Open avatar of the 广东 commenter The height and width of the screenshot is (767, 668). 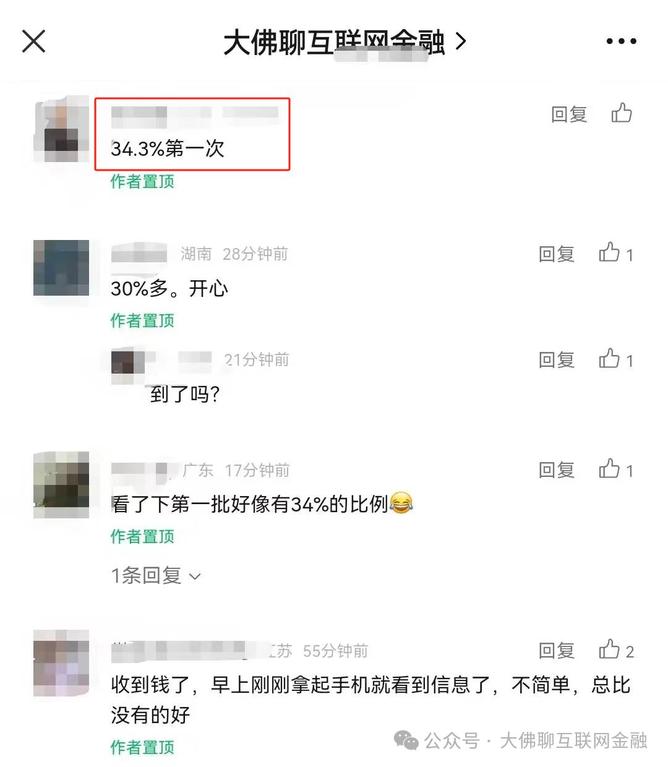[x=61, y=484]
